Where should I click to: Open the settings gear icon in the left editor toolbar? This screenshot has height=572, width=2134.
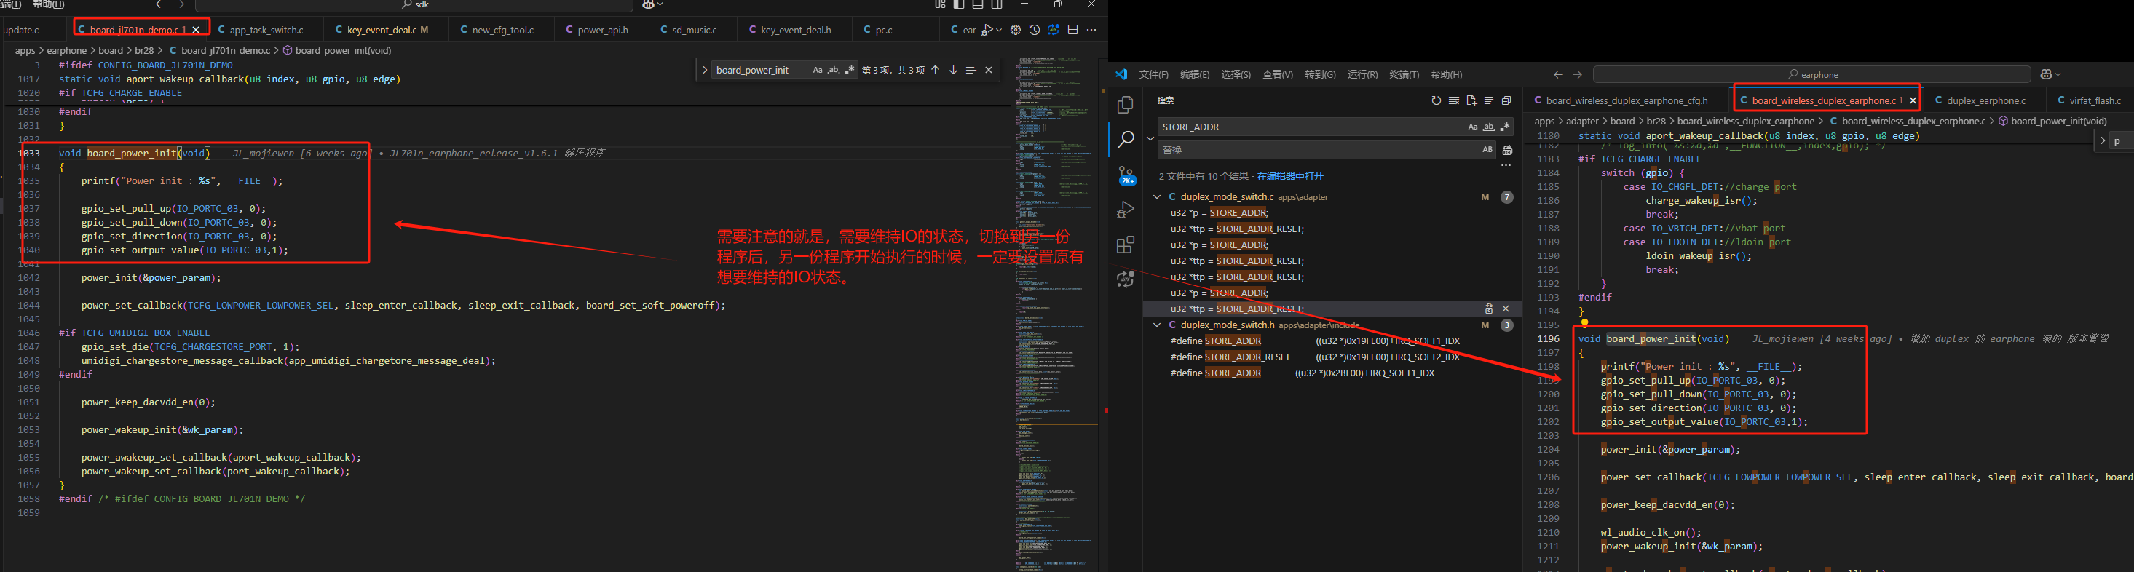(x=1016, y=30)
